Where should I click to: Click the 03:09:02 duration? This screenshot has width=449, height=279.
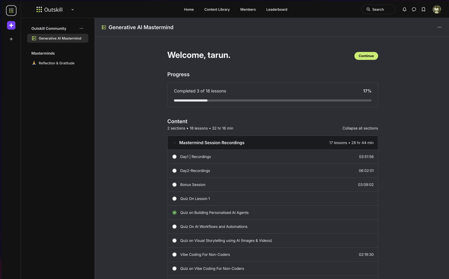pos(366,185)
